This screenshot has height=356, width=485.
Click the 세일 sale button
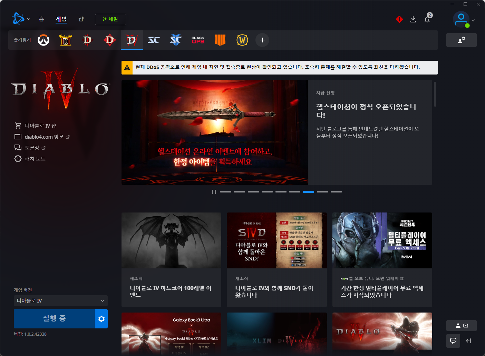tap(110, 19)
